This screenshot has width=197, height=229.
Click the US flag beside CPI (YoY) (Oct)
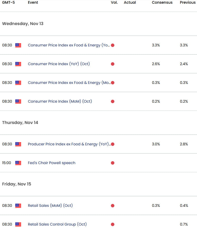[x=18, y=64]
